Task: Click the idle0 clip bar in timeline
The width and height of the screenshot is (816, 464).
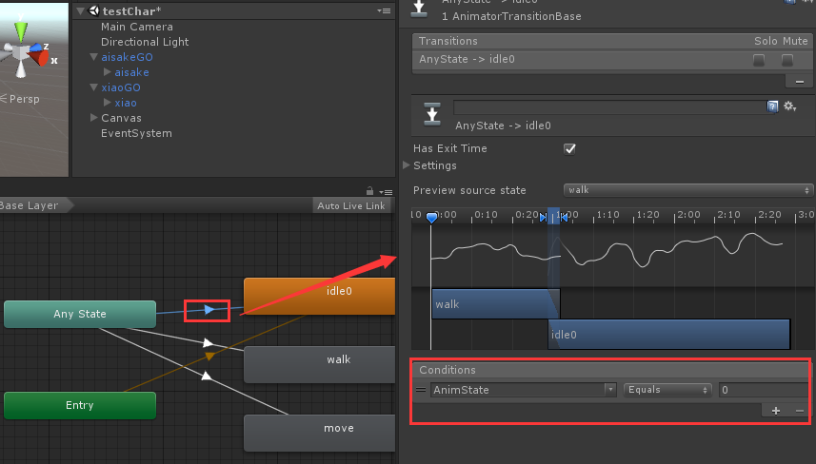Action: pos(669,334)
